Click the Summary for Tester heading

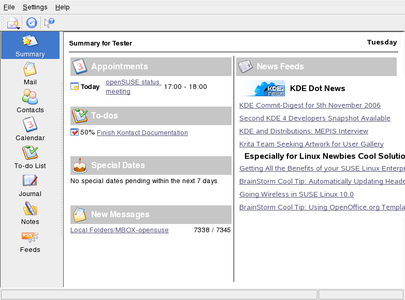tap(100, 43)
